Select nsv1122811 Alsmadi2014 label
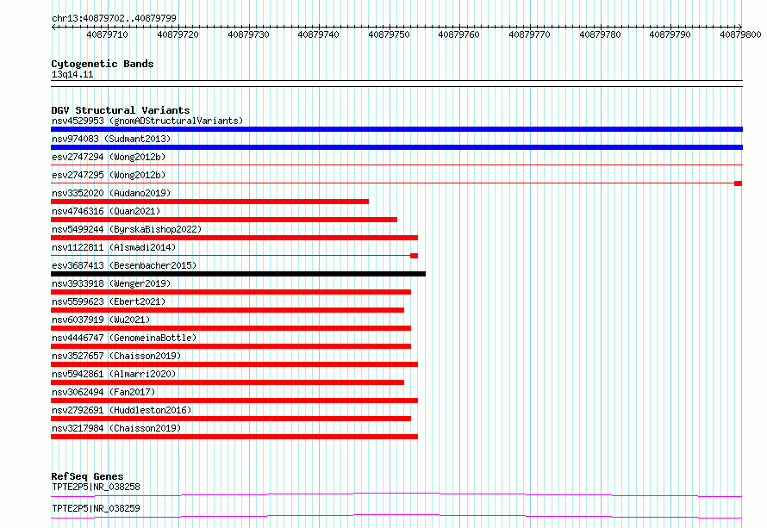The image size is (767, 528). 114,247
